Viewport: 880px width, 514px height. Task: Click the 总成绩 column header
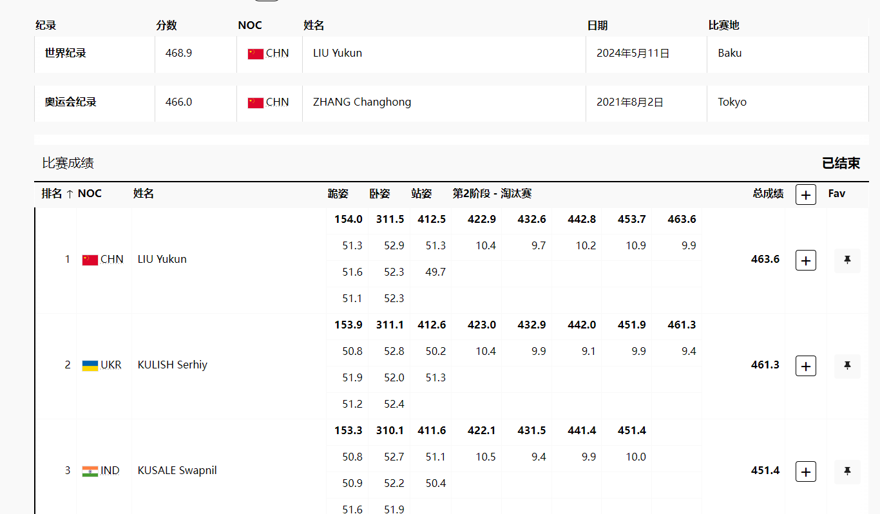pyautogui.click(x=768, y=193)
